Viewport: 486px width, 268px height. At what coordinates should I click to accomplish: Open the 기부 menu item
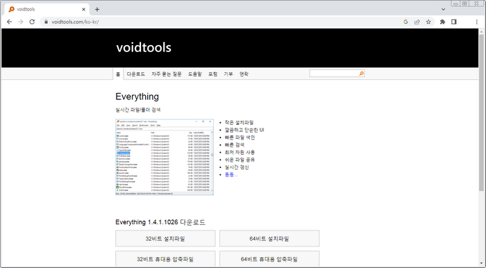click(x=228, y=74)
